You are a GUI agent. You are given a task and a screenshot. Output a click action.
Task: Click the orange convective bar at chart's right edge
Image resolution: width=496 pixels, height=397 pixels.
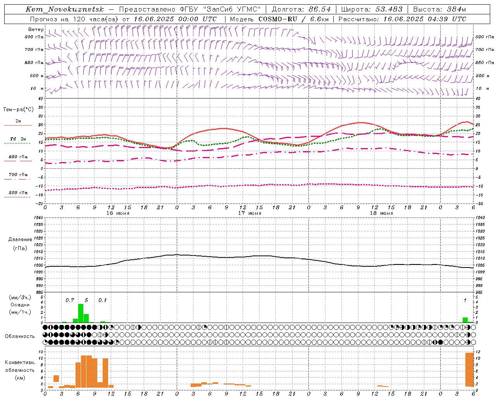coord(469,369)
